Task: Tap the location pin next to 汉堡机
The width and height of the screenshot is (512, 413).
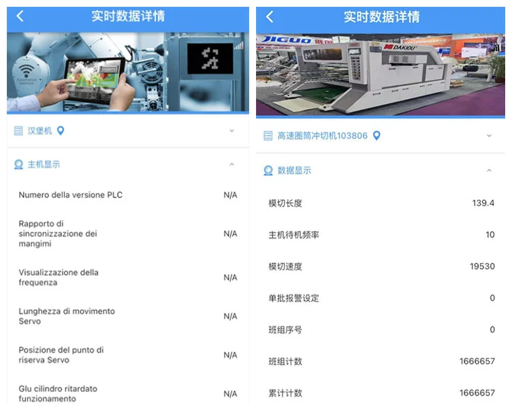Action: (x=61, y=131)
